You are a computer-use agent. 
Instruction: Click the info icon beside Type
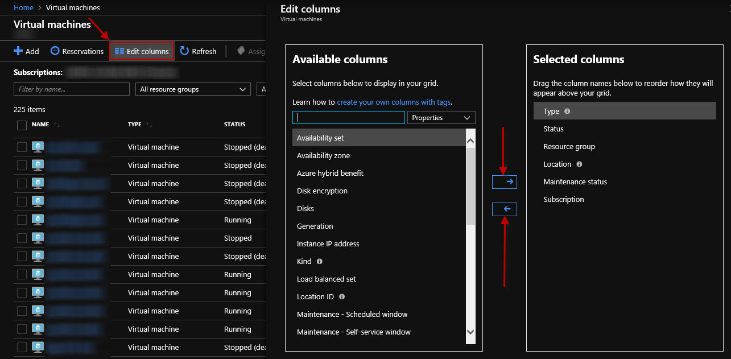[x=567, y=111]
